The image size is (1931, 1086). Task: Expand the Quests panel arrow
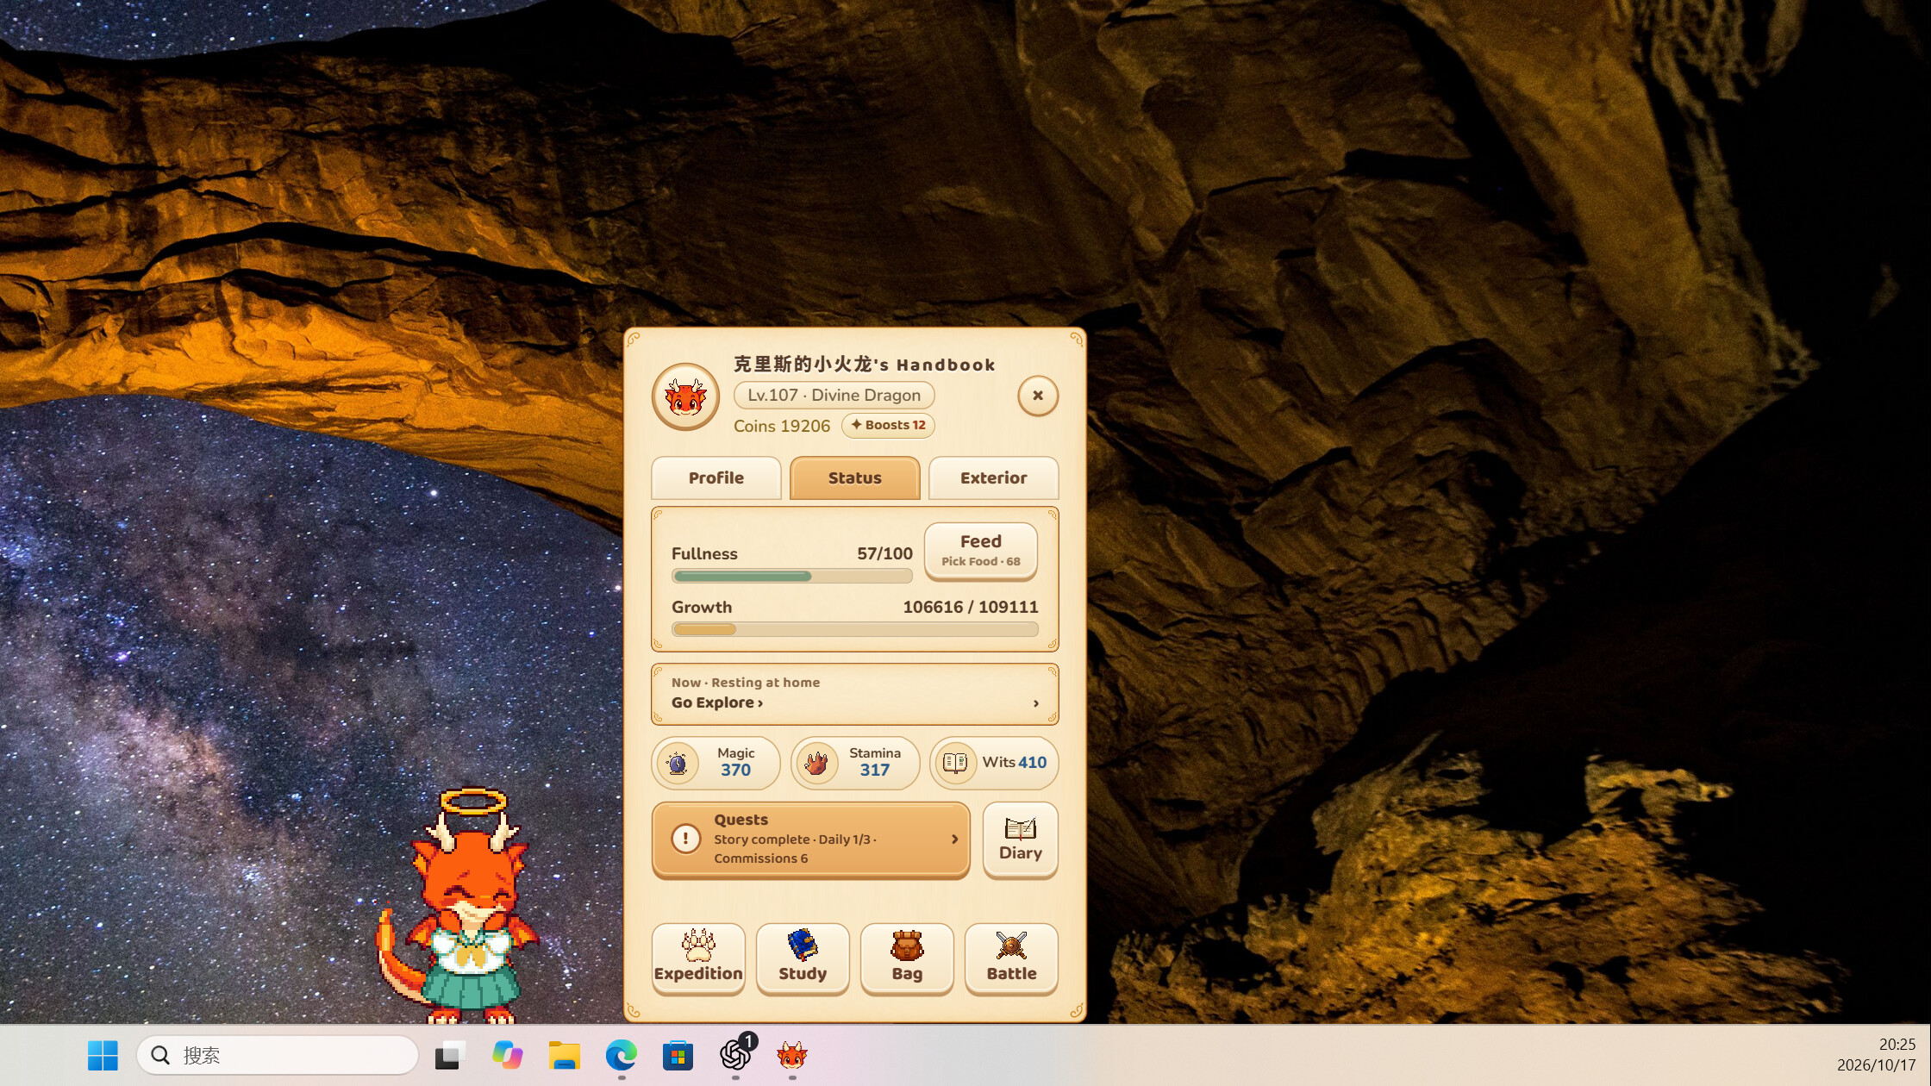(x=954, y=839)
